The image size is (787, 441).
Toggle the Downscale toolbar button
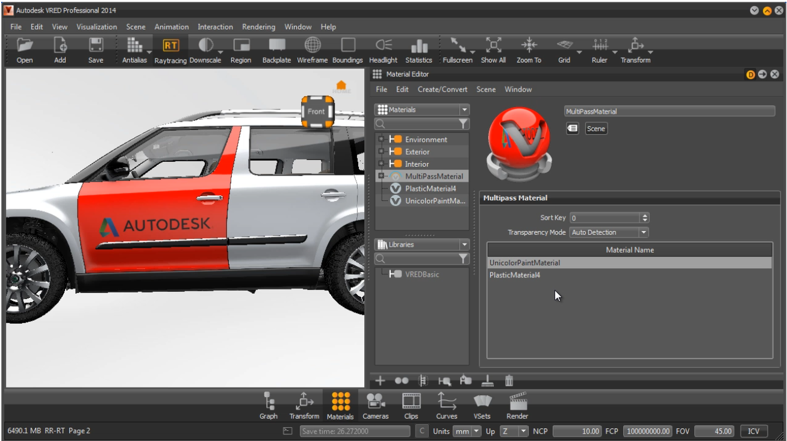click(206, 45)
